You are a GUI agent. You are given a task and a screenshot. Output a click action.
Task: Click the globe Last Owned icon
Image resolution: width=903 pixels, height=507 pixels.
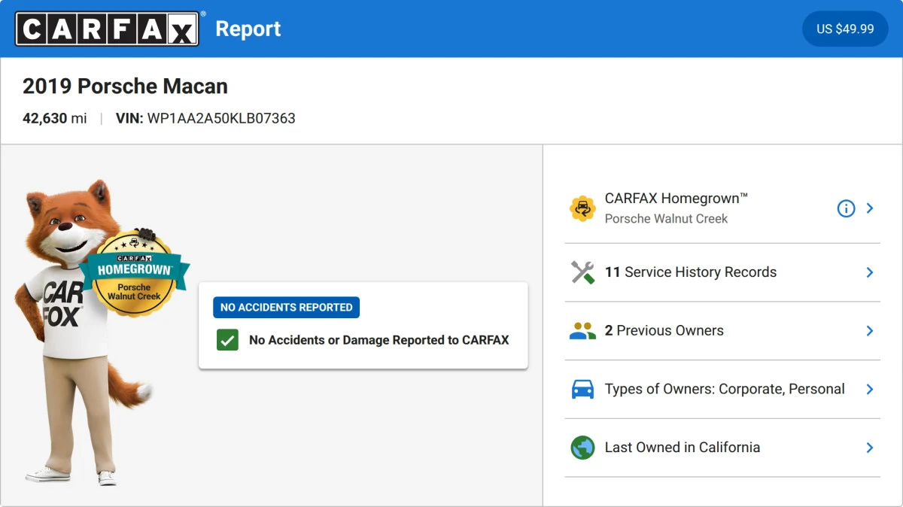(x=582, y=448)
